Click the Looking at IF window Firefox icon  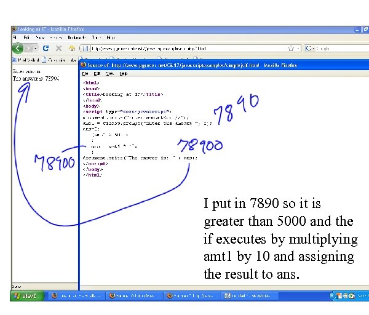(14, 29)
